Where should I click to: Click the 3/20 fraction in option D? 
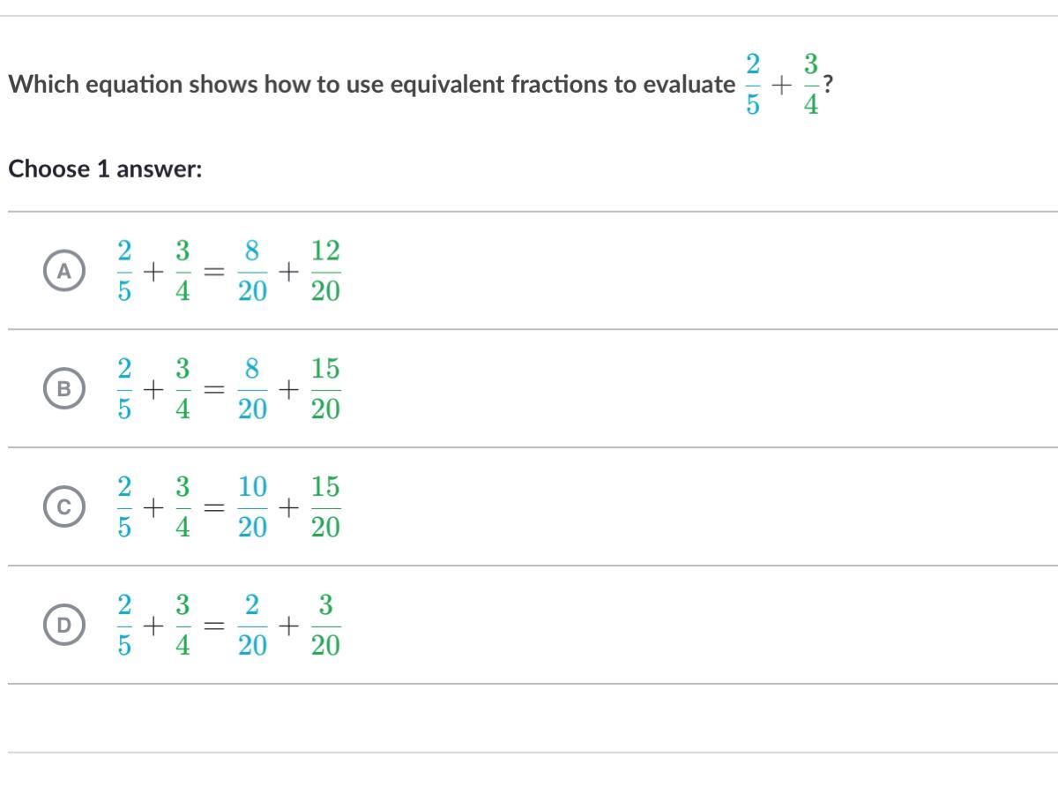click(325, 626)
